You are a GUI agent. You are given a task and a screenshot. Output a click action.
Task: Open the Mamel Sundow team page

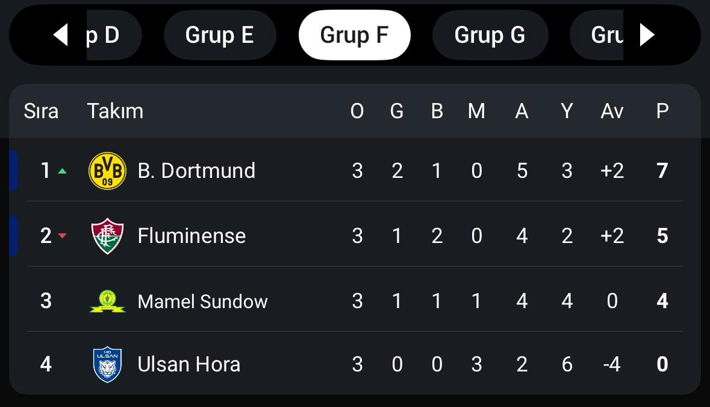coord(202,301)
